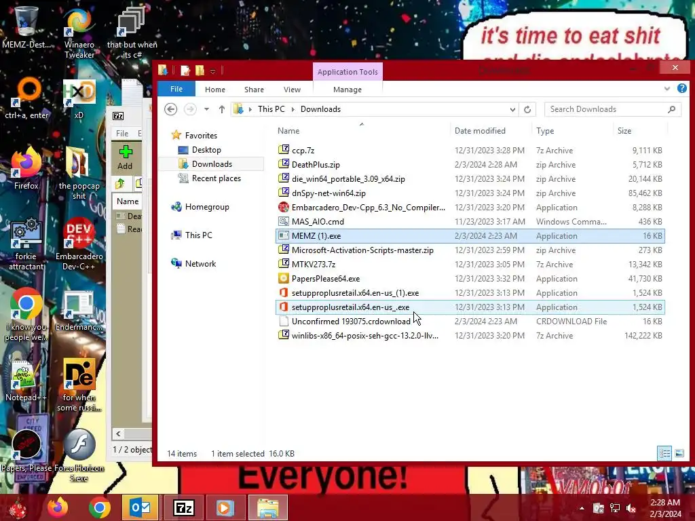Launch Embarcadero Dev-C++ desktop shortcut
The image size is (695, 521).
[79, 244]
